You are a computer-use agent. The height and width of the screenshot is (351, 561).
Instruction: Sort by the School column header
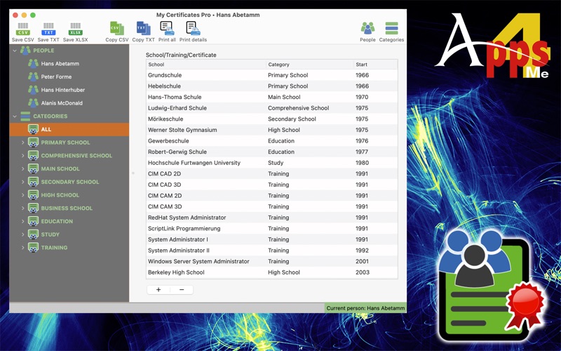206,65
